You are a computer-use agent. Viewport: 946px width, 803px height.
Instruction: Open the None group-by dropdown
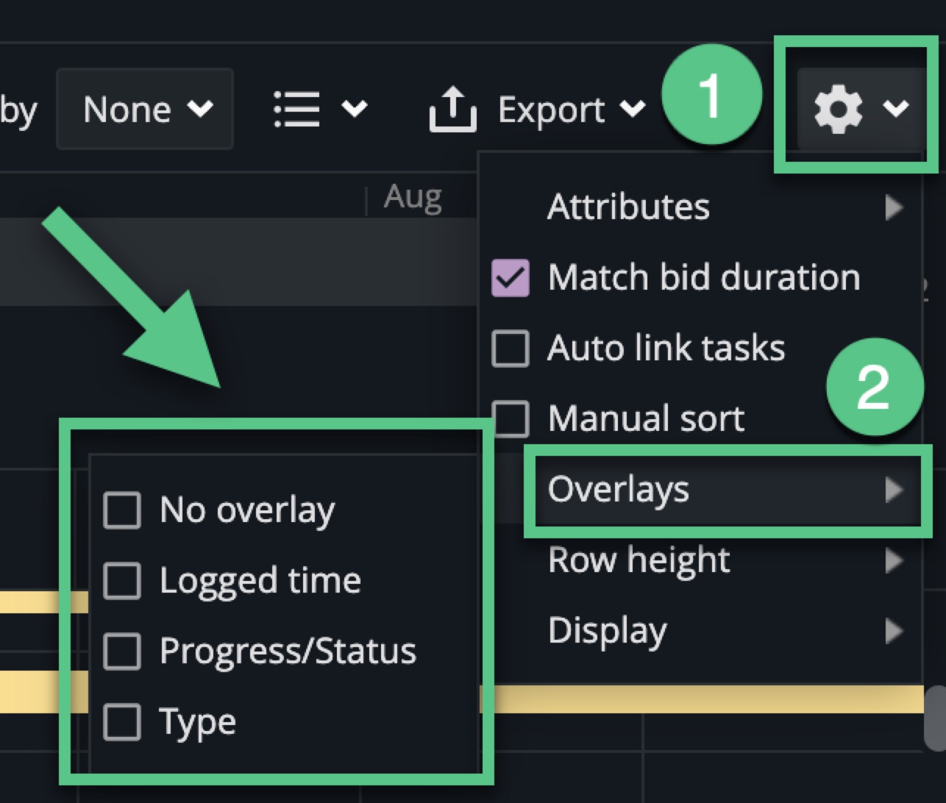coord(145,110)
